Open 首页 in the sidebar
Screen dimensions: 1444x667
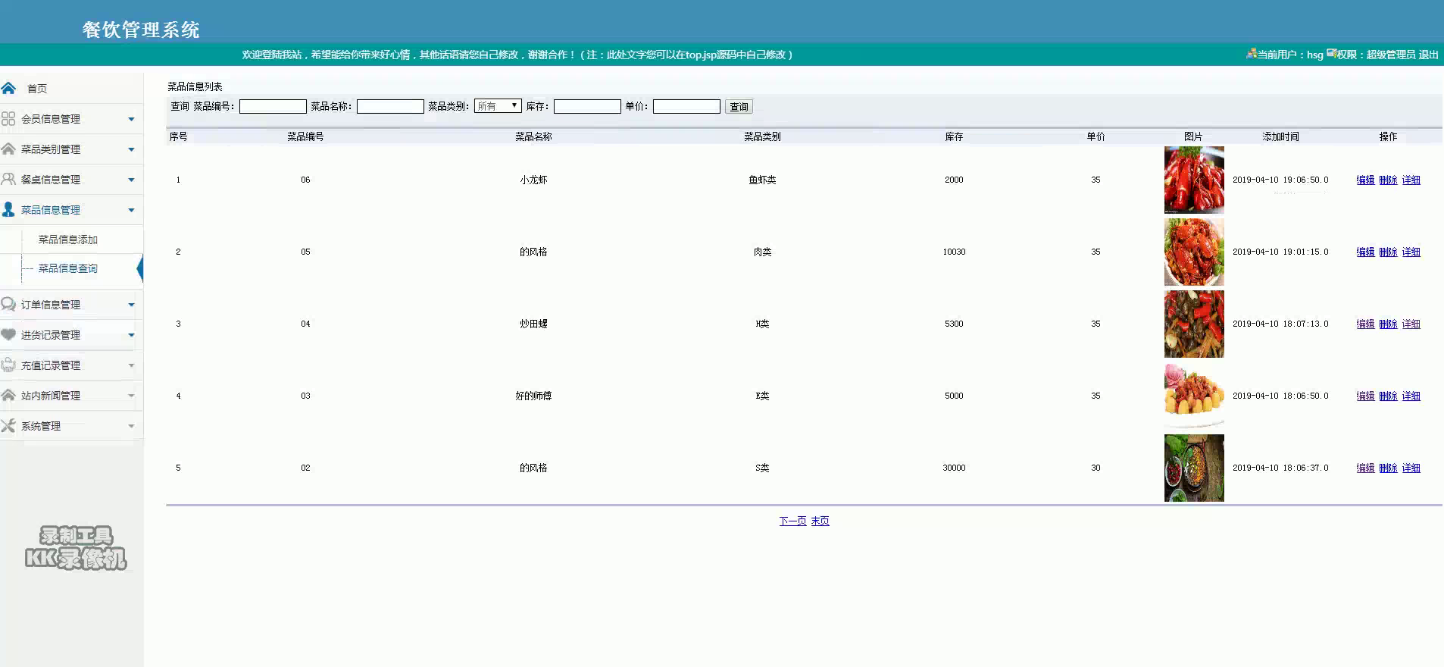37,89
